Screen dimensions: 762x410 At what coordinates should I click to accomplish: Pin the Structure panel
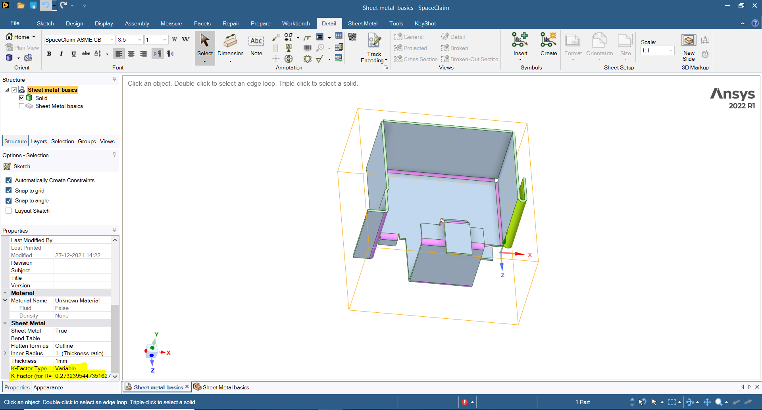pos(114,79)
